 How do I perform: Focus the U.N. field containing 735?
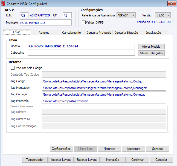point(24,15)
